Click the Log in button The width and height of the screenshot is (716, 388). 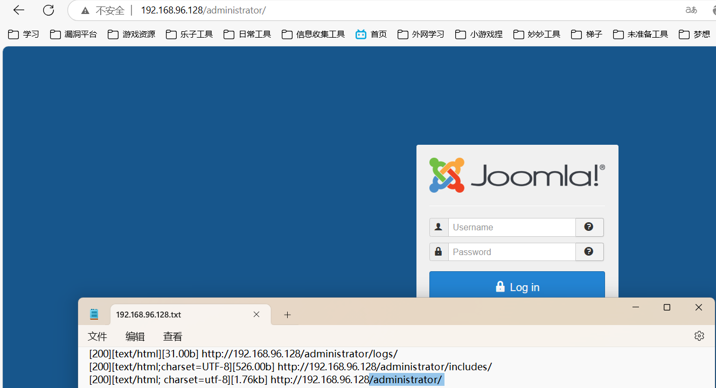point(517,285)
